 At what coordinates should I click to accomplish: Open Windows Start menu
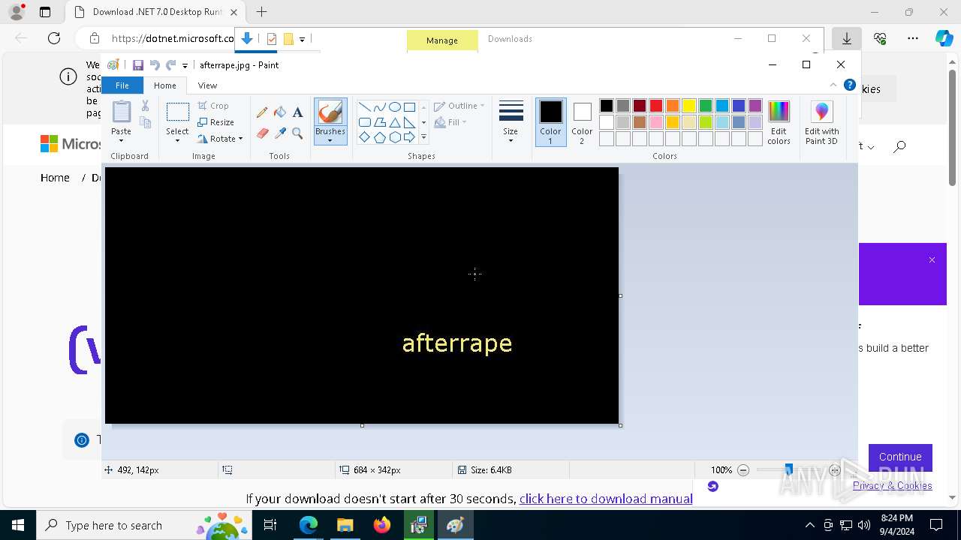coord(17,525)
